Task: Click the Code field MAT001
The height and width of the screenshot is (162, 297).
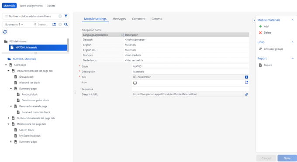Action: click(190, 66)
